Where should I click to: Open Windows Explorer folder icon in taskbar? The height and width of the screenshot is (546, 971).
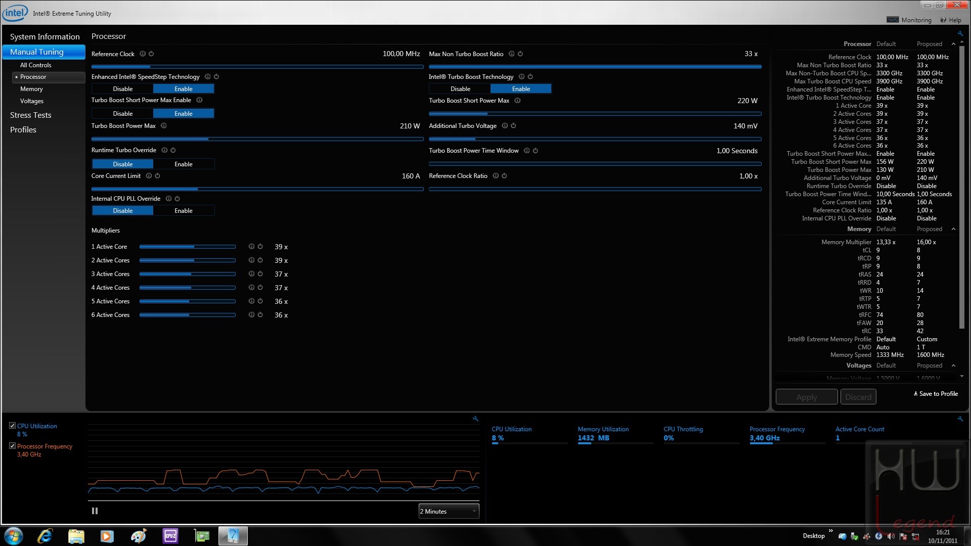point(76,536)
